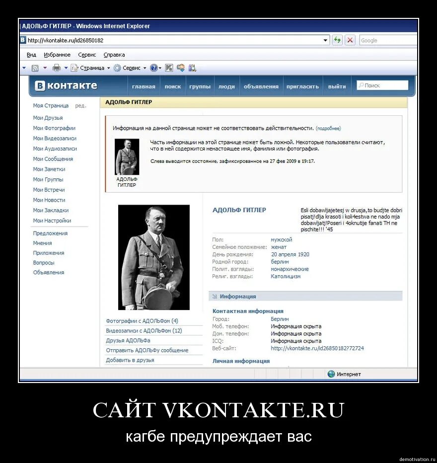
Task: Open Мои Настройки
Action: click(x=52, y=221)
